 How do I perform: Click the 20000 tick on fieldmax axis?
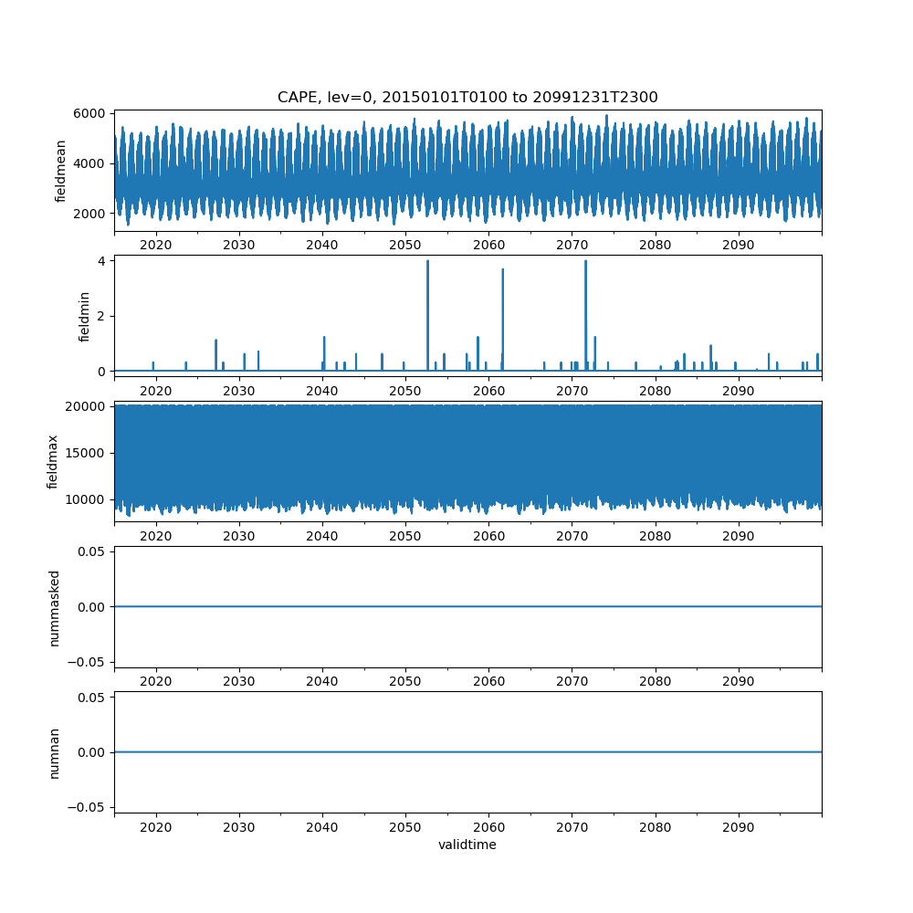tap(87, 406)
